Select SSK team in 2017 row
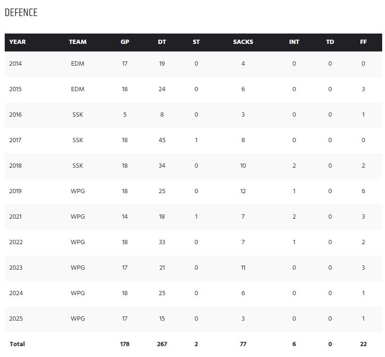Screen dimensions: 385x357 pos(77,140)
